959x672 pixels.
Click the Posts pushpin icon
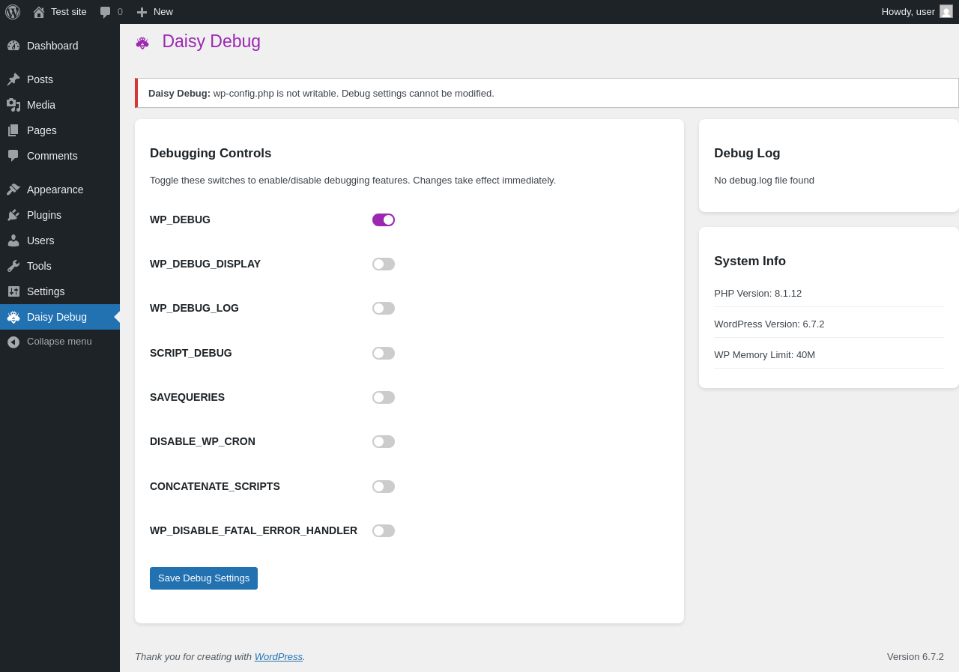(x=13, y=79)
